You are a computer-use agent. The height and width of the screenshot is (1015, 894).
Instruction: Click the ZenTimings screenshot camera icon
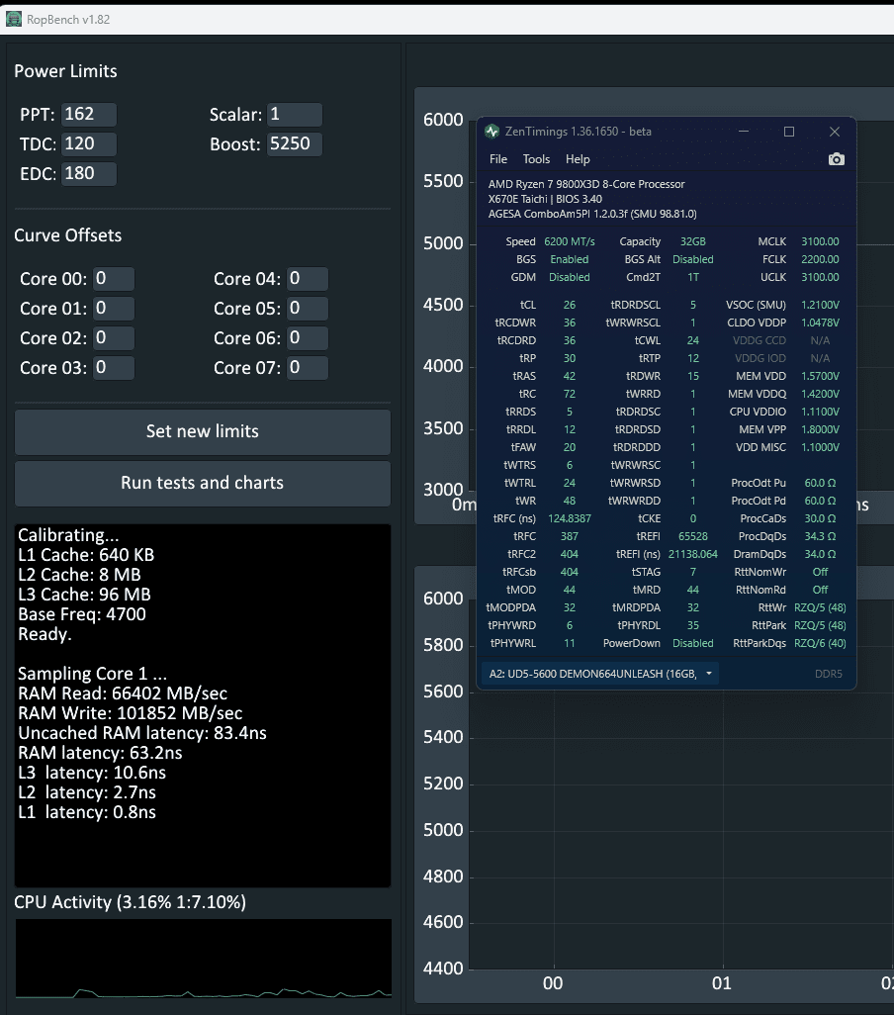[x=836, y=159]
